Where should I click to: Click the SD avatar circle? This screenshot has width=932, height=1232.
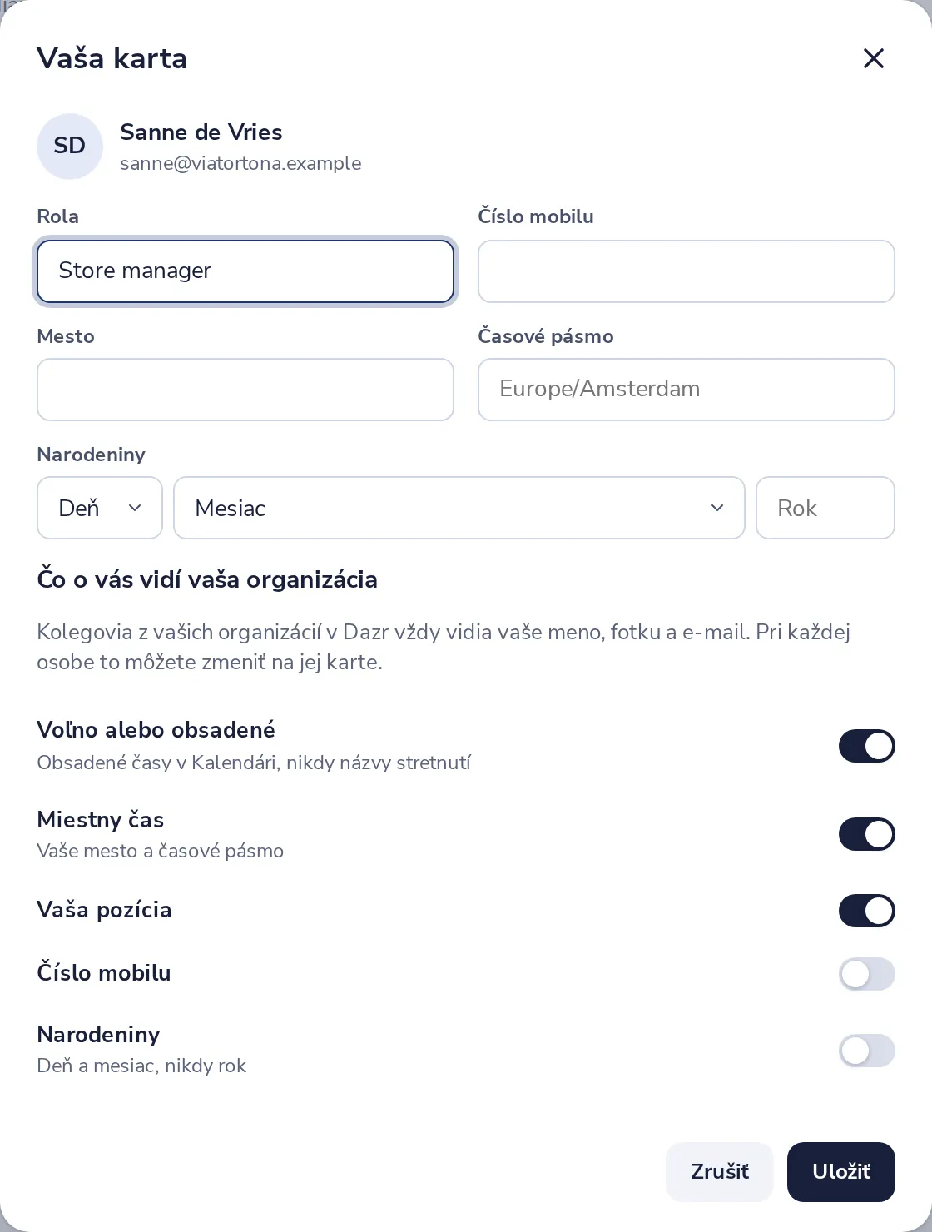(x=70, y=147)
